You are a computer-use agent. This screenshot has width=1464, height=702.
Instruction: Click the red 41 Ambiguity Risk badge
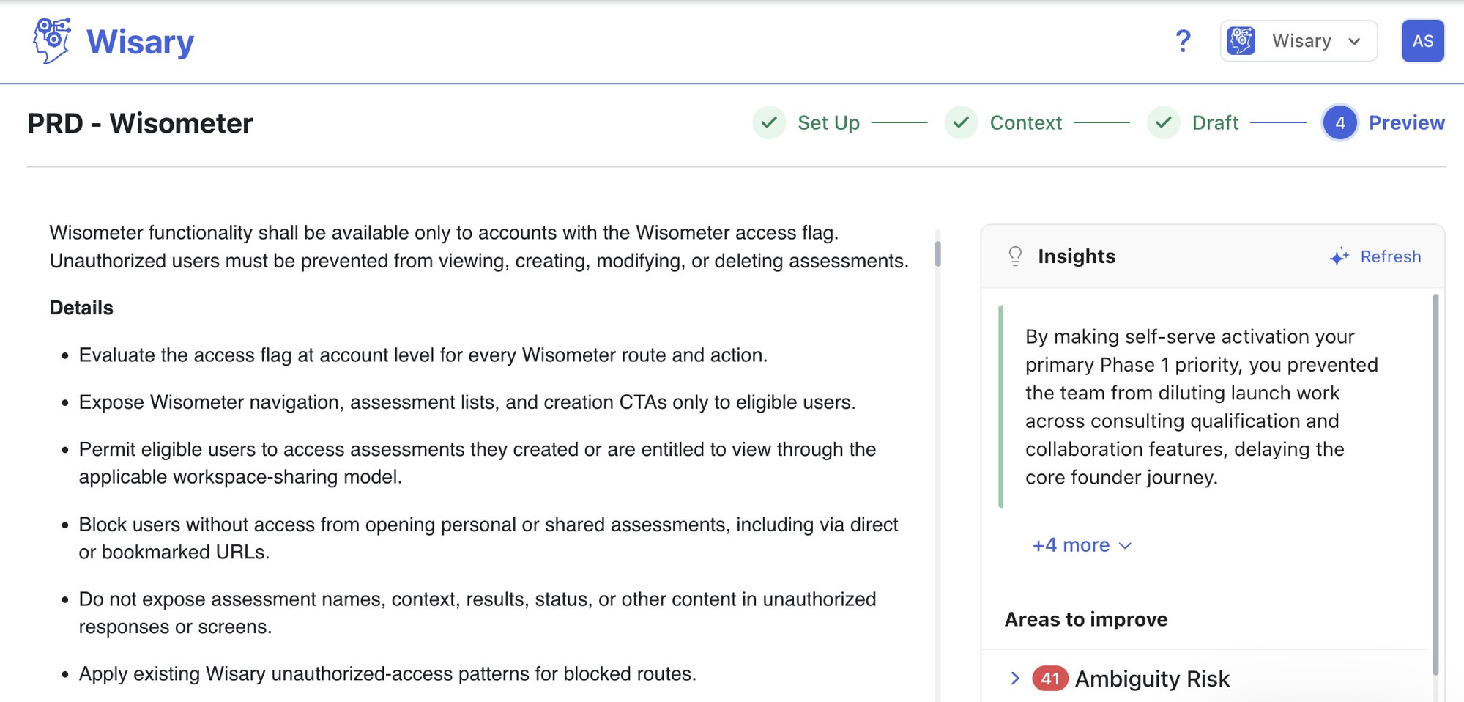(1050, 679)
